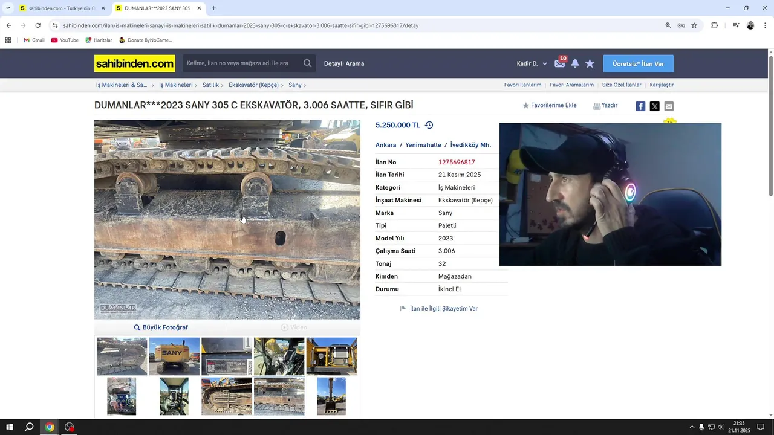Open notifications bell icon
The width and height of the screenshot is (774, 435).
tap(575, 63)
